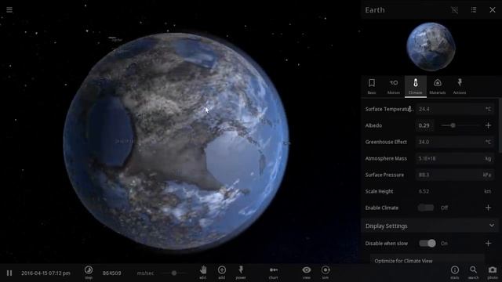Click the ms/sec time unit label

pyautogui.click(x=145, y=273)
